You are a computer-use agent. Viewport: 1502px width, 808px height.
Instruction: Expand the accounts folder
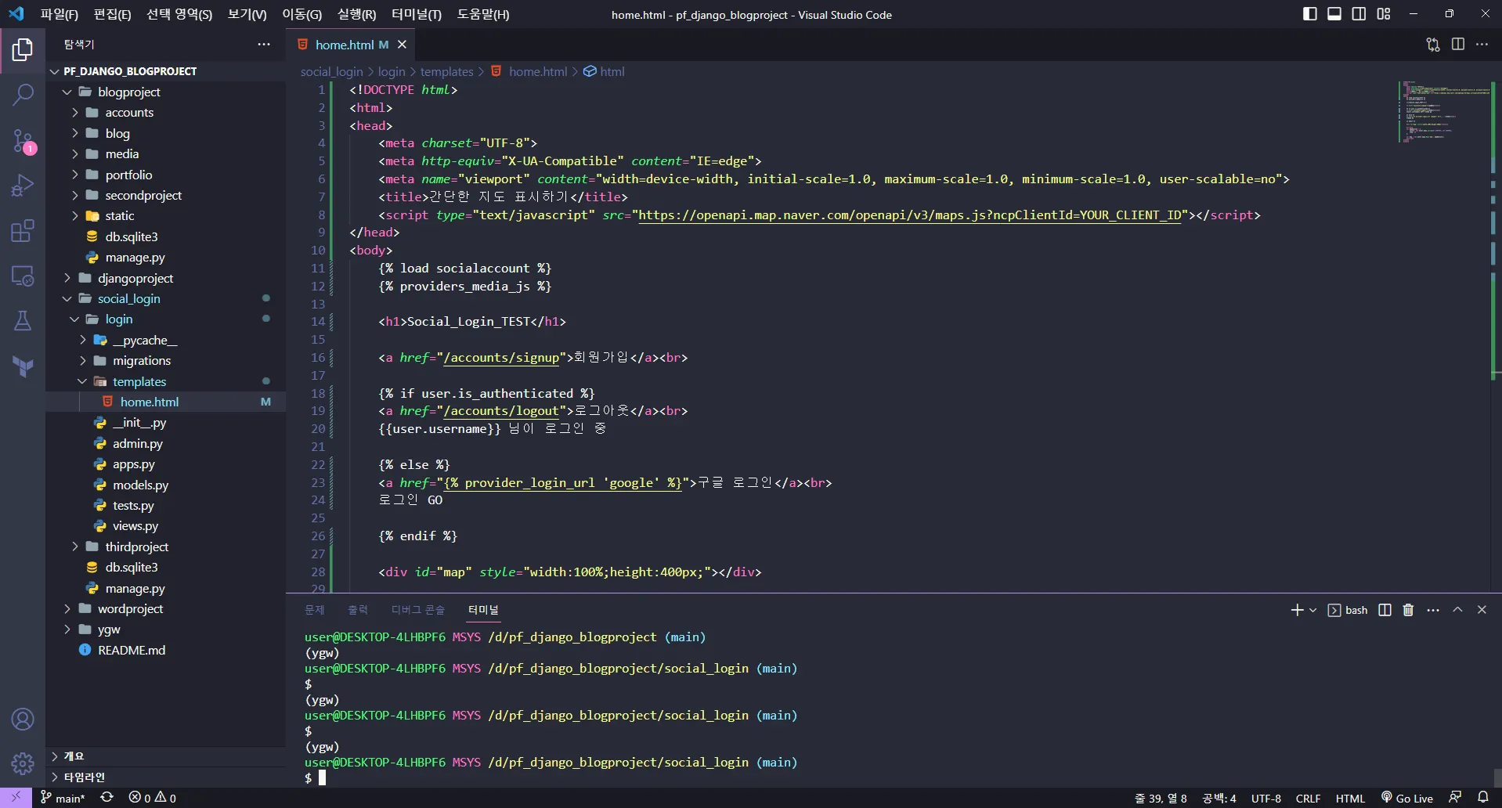pyautogui.click(x=129, y=113)
